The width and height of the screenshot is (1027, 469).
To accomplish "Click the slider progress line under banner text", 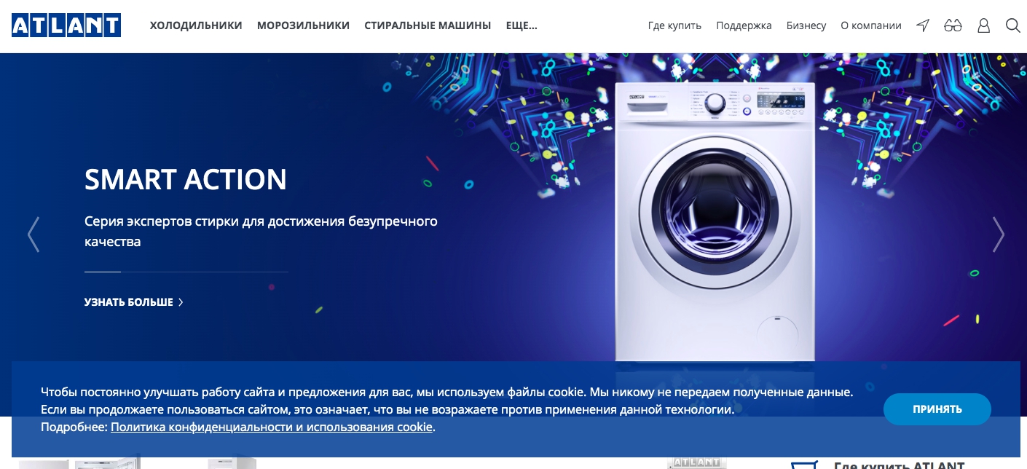I will coord(186,272).
